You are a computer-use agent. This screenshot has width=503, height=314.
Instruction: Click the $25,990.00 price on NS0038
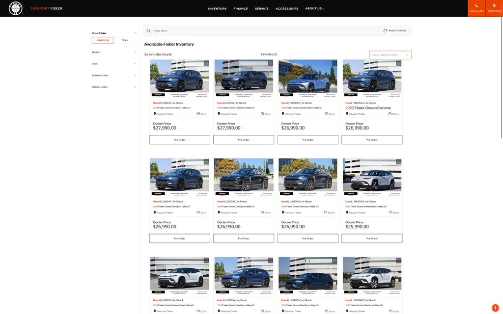pyautogui.click(x=357, y=227)
